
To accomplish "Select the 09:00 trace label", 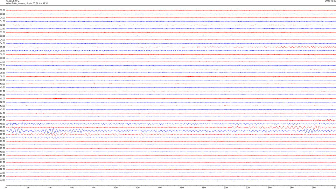I will pyautogui.click(x=2, y=77).
